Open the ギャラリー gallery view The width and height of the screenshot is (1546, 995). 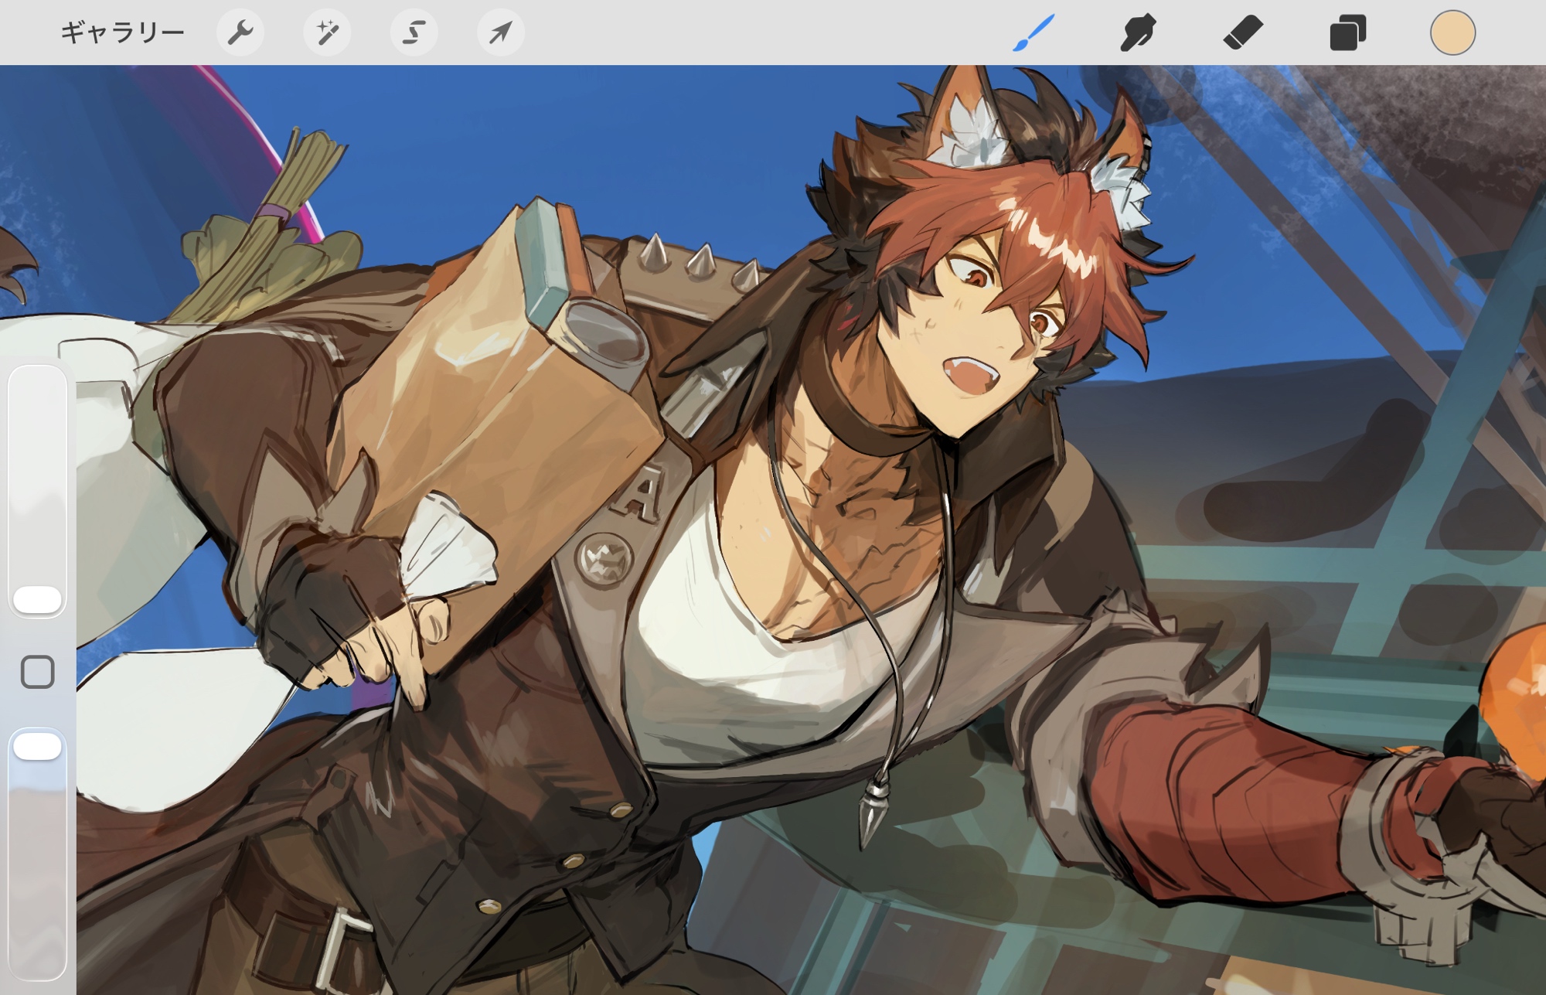pos(122,32)
